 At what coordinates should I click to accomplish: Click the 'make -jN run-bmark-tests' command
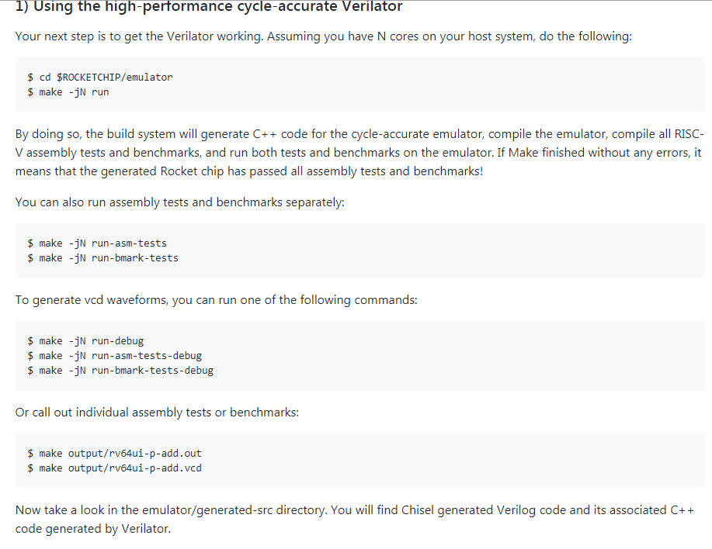(x=102, y=258)
